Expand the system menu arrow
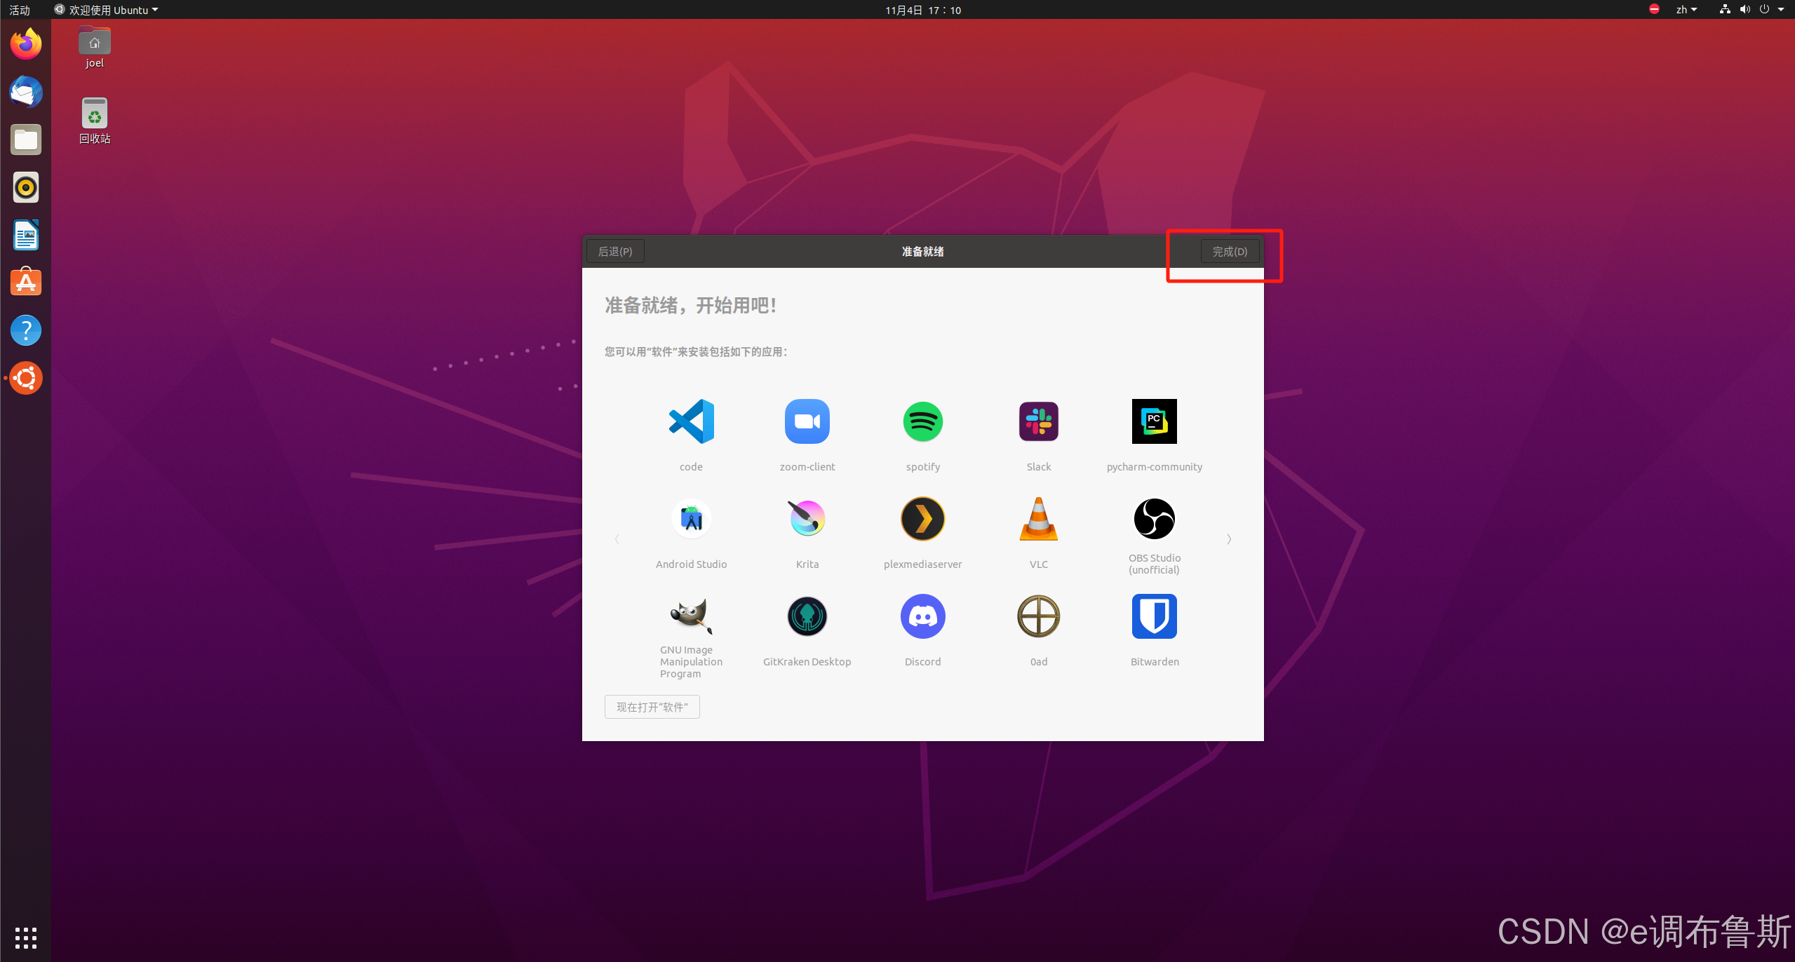This screenshot has height=962, width=1795. [1781, 10]
